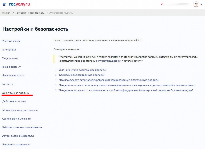Open the "Уведомления" section

tap(11, 58)
